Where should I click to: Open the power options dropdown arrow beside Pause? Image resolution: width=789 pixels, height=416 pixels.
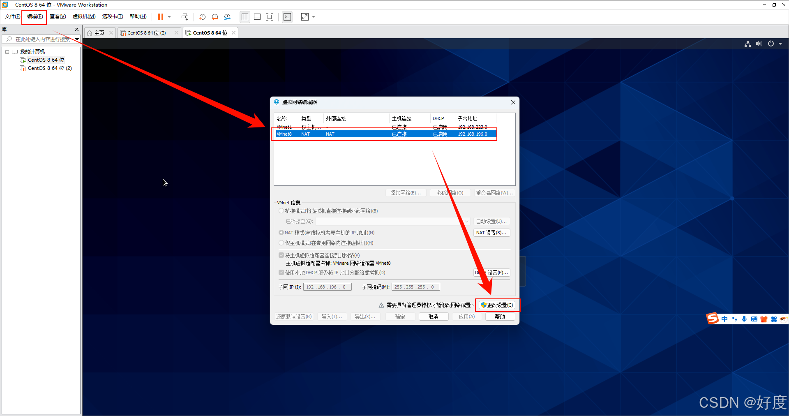click(169, 17)
